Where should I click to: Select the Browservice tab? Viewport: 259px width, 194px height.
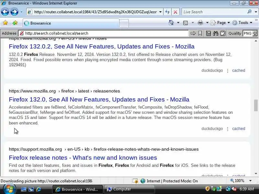[71, 23]
